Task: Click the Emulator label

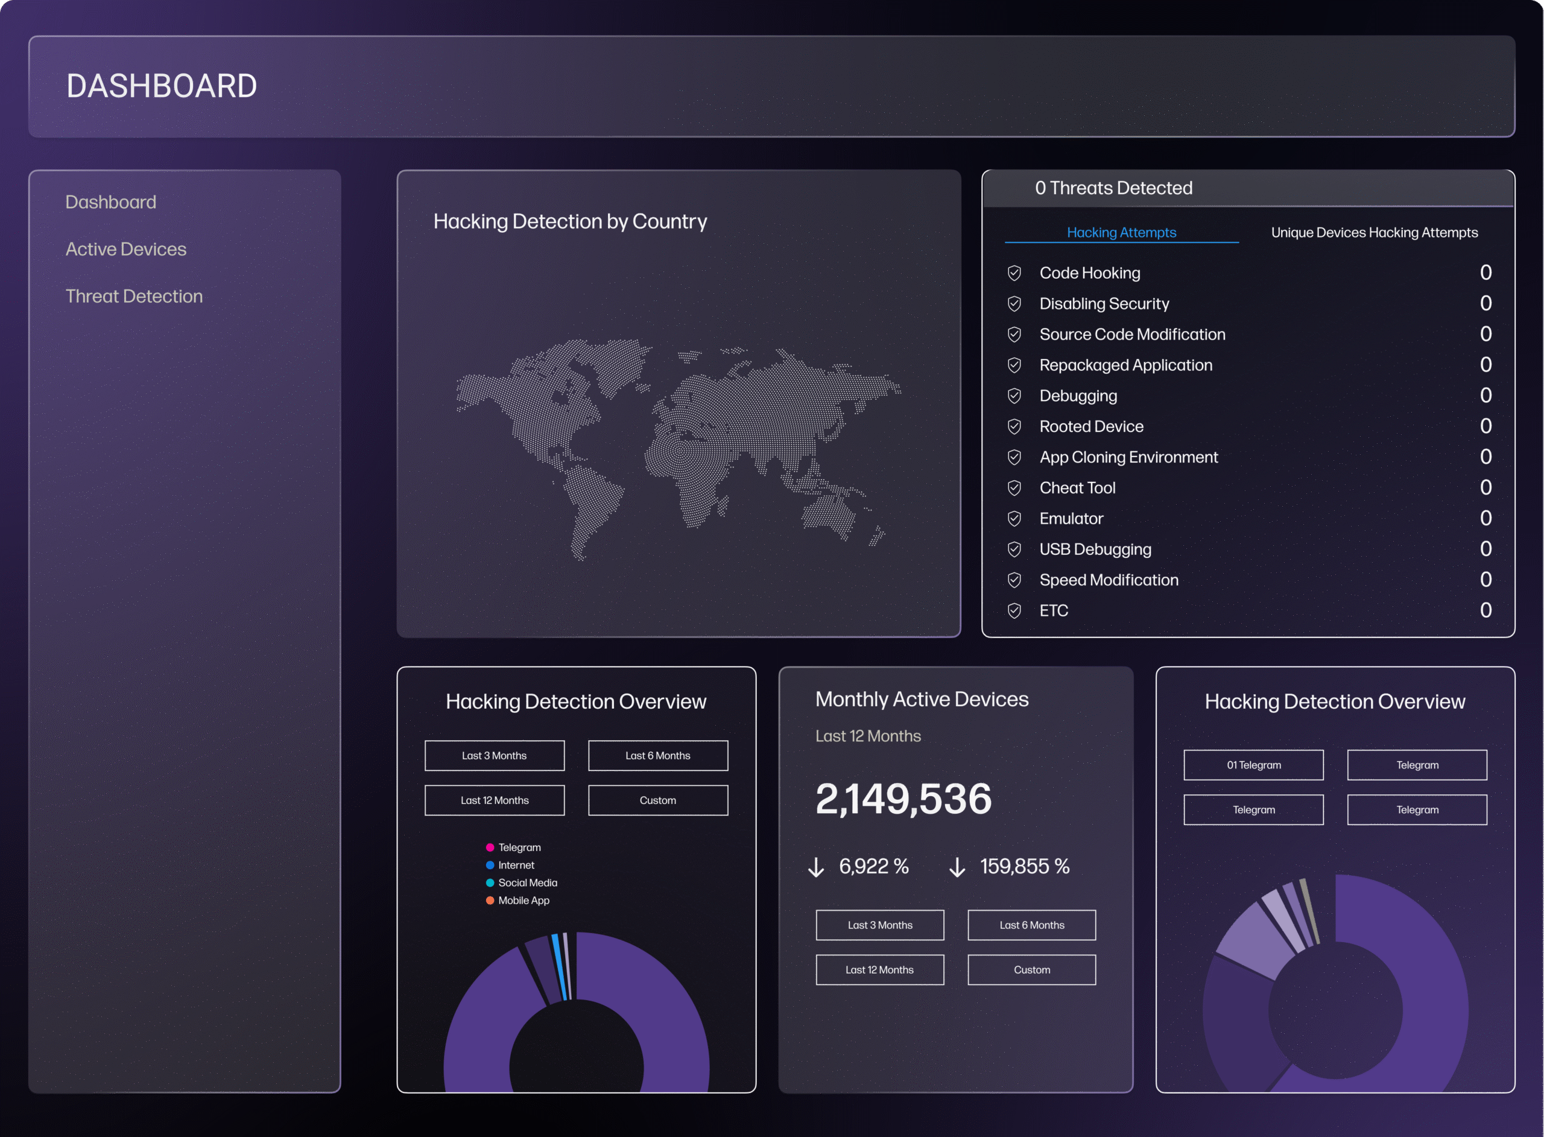Action: point(1071,519)
